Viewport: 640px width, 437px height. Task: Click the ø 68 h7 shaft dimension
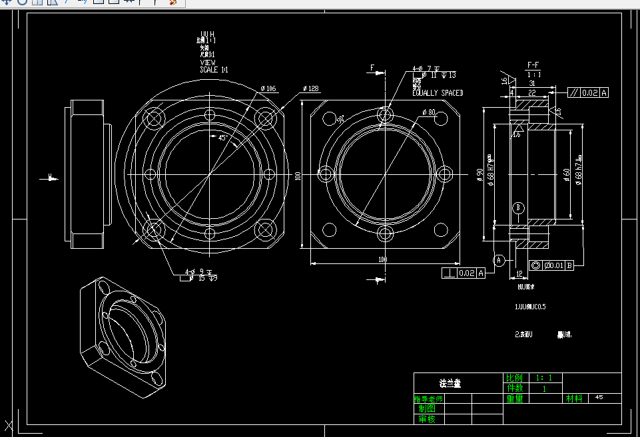579,170
